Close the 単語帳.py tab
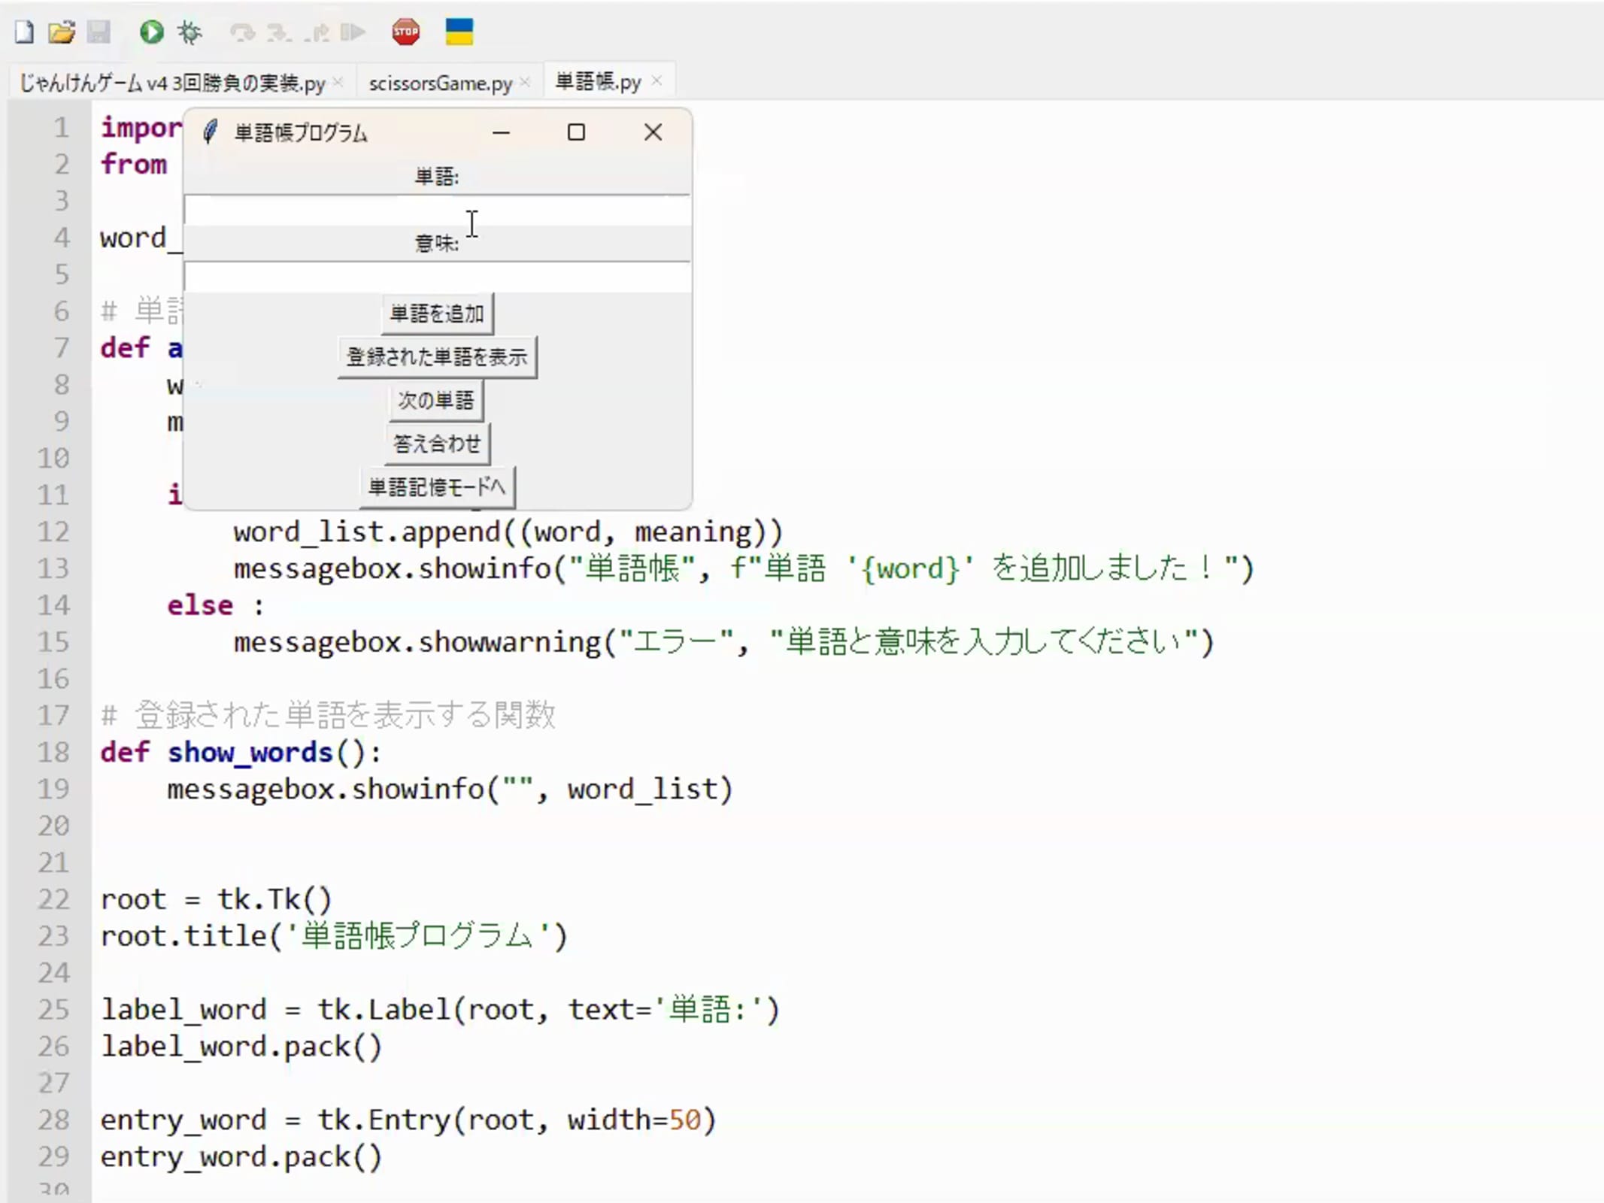 657,80
